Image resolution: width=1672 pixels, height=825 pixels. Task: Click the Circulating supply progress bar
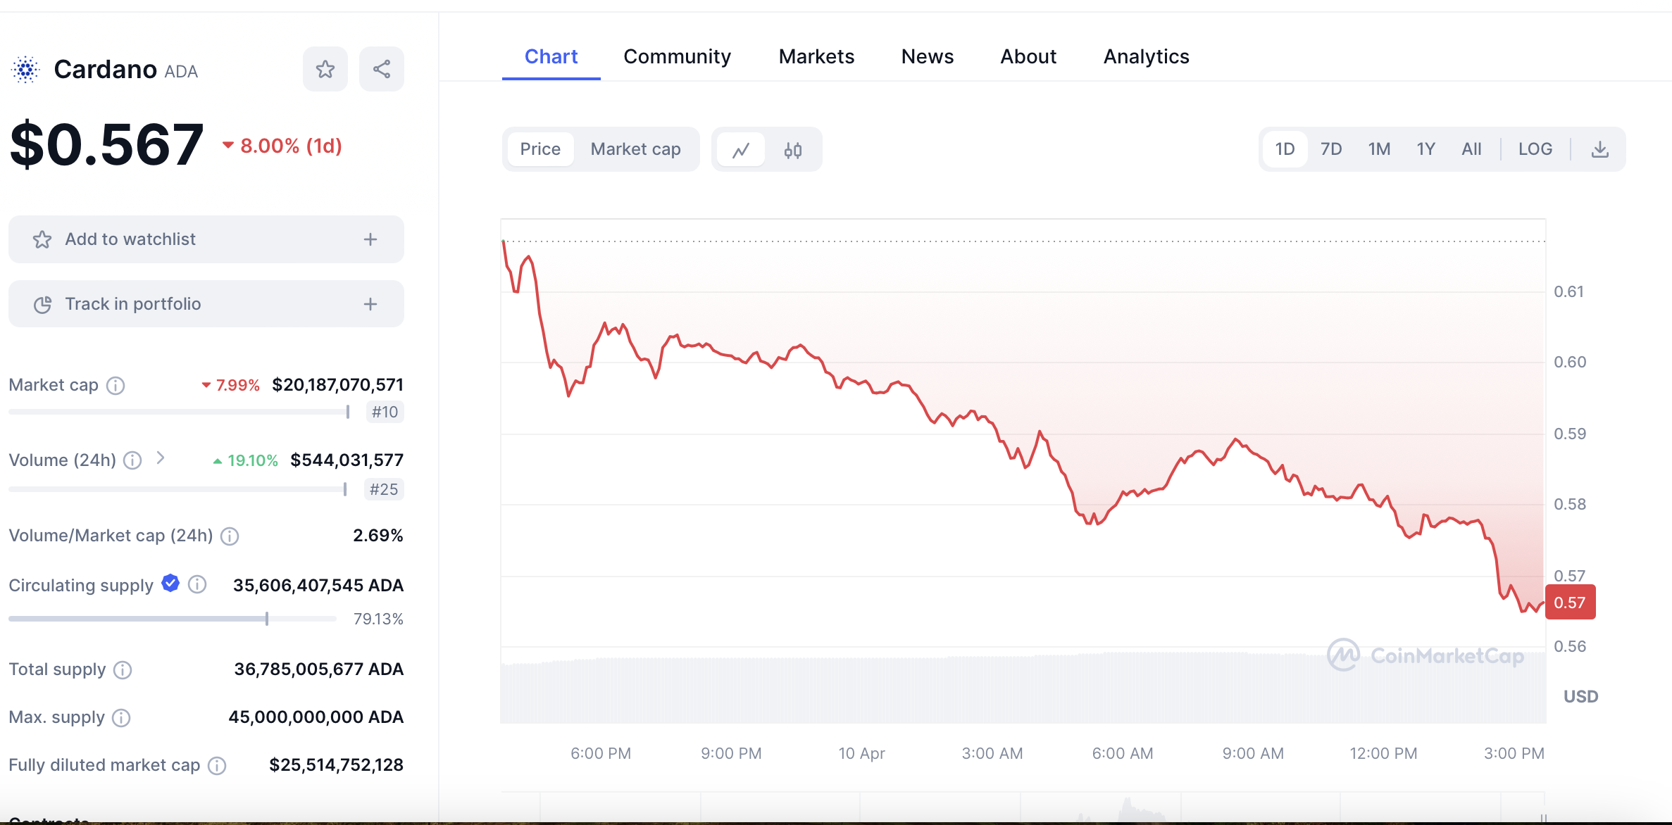click(x=173, y=619)
